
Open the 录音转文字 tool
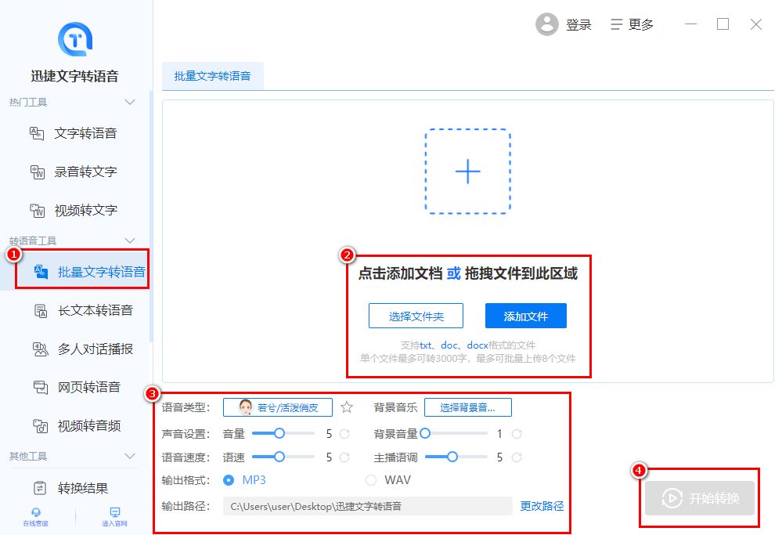point(75,172)
